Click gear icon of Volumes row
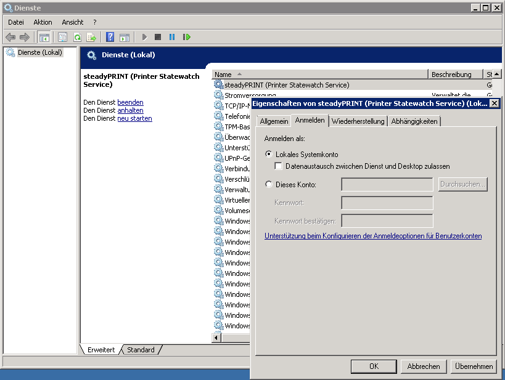Image resolution: width=505 pixels, height=380 pixels. coord(219,210)
